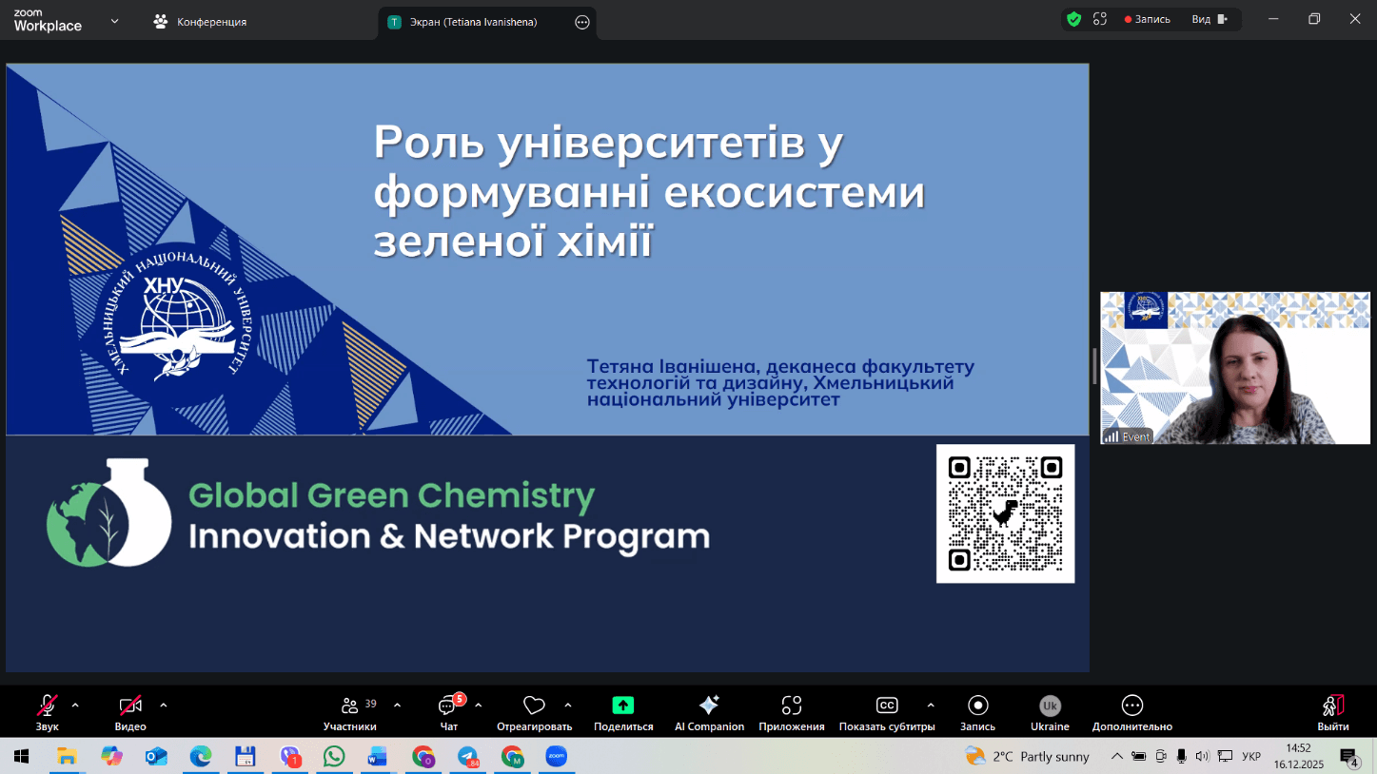Expand video options arrow next to Видео
This screenshot has width=1377, height=774.
click(164, 706)
